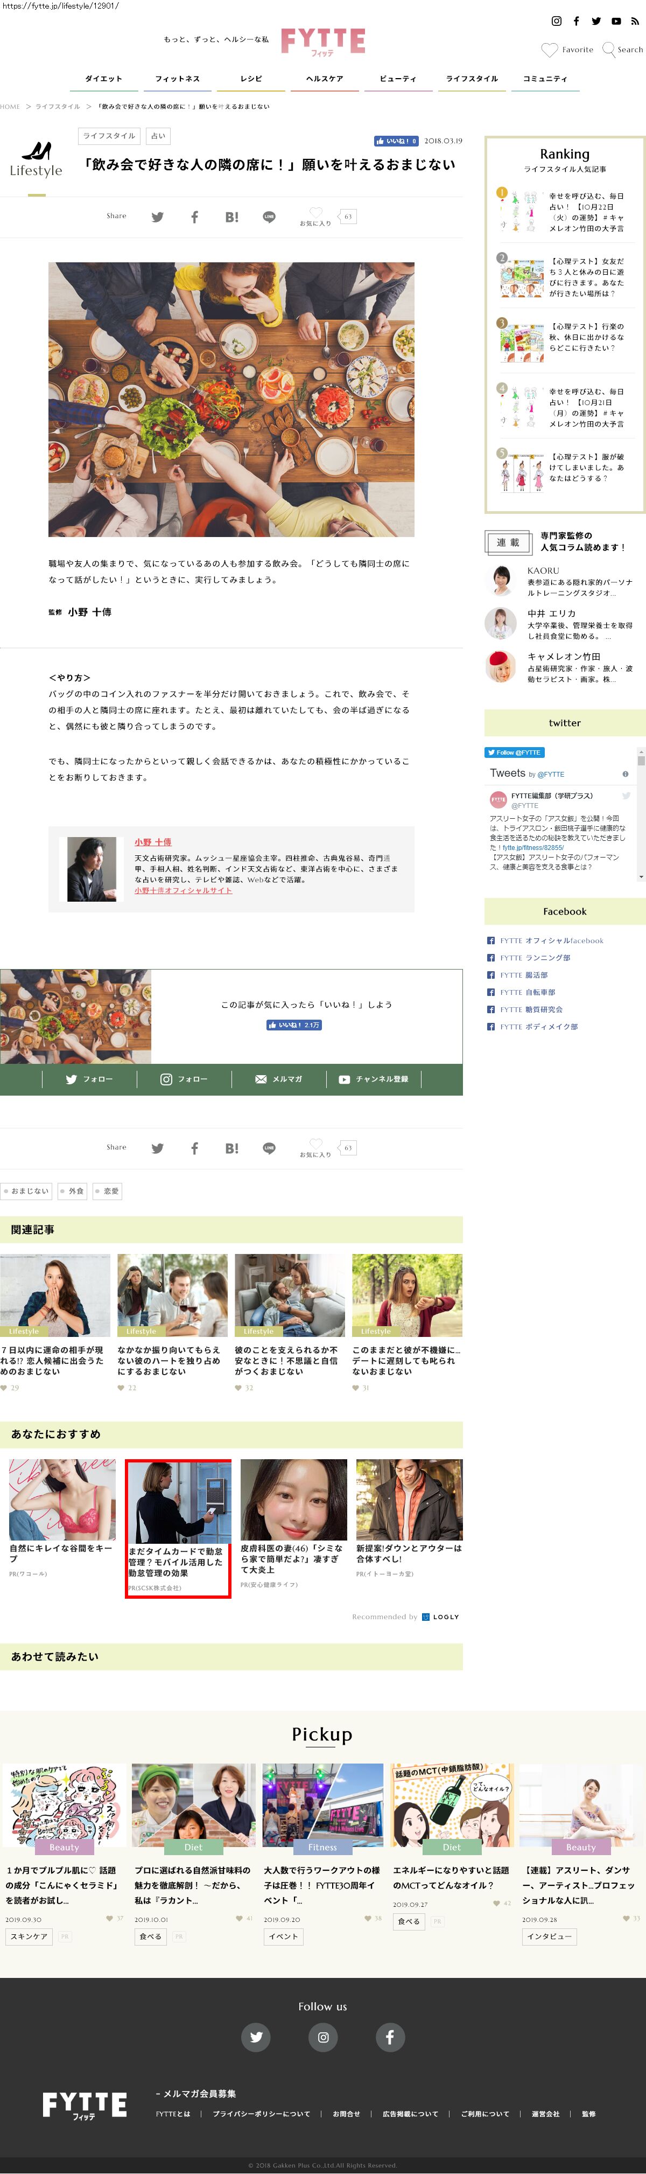646x2174 pixels.
Task: Click the おまじない tag
Action: pos(27,1191)
